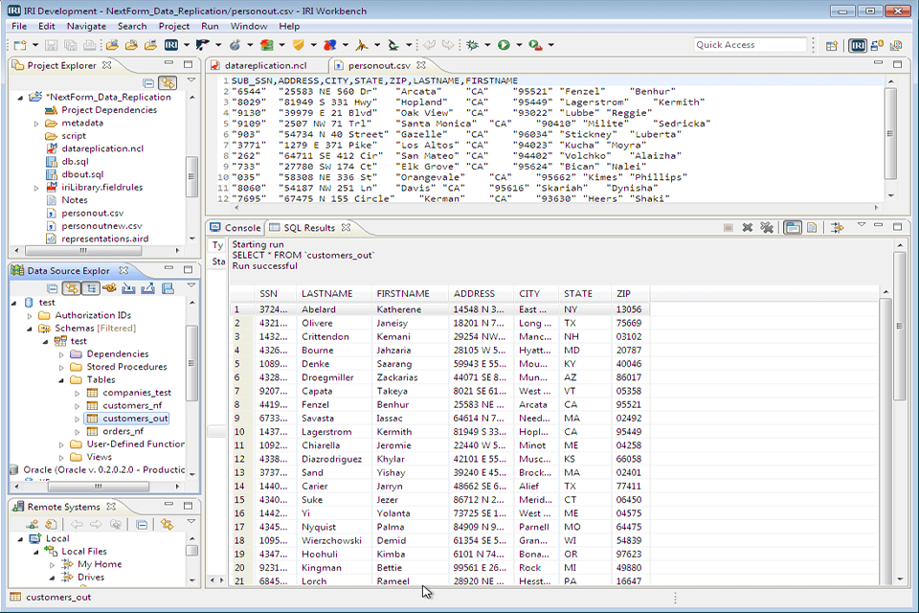The width and height of the screenshot is (919, 613).
Task: Switch to the datareplication.ncl editor tab
Action: point(265,66)
